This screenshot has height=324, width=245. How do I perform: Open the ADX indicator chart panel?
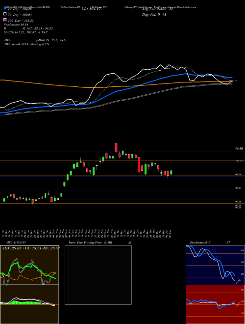pos(29,265)
